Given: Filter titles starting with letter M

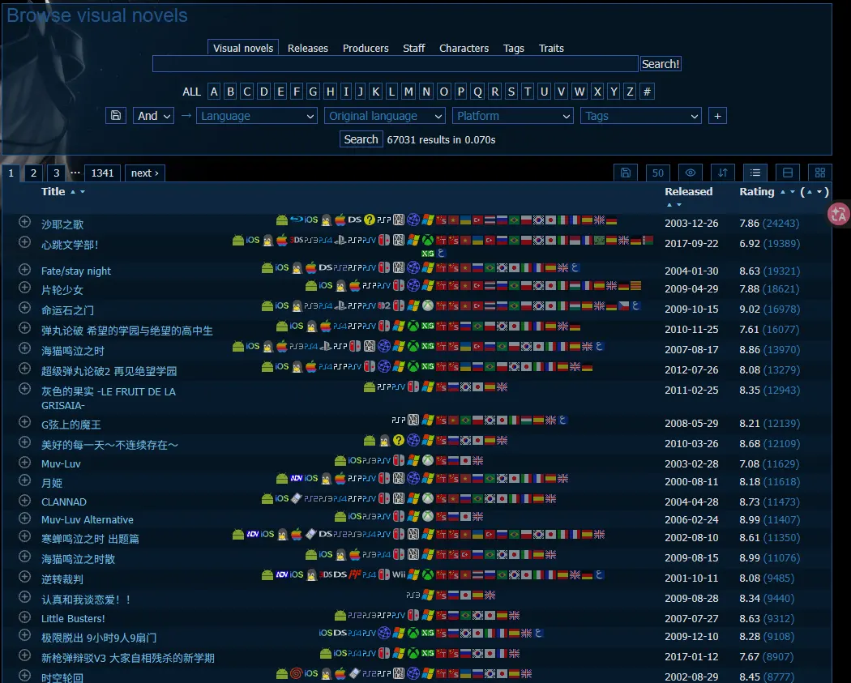Looking at the screenshot, I should coord(408,92).
